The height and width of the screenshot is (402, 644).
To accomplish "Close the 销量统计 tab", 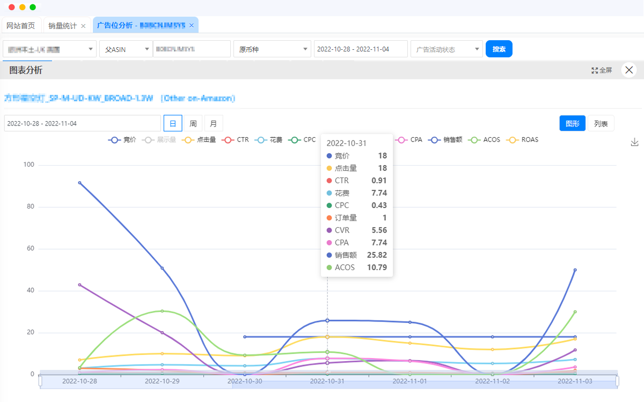I will (x=83, y=25).
